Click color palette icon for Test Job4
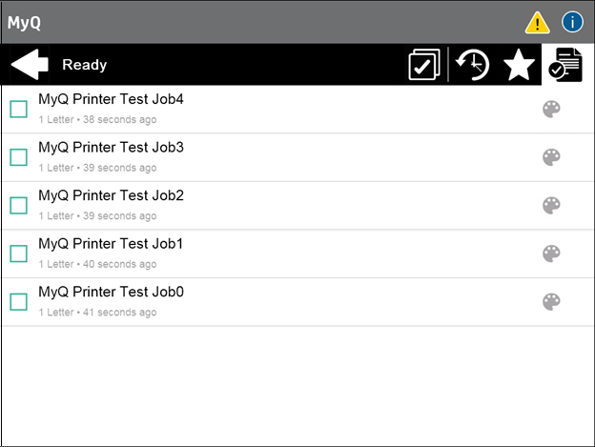 point(551,109)
